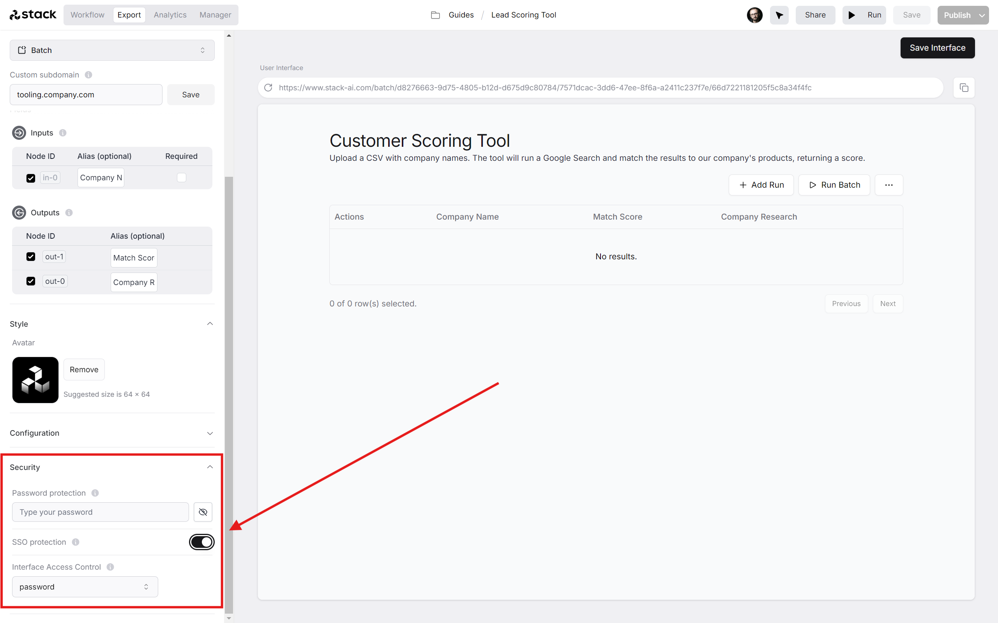The image size is (998, 623).
Task: Click the Run Batch button
Action: (834, 185)
